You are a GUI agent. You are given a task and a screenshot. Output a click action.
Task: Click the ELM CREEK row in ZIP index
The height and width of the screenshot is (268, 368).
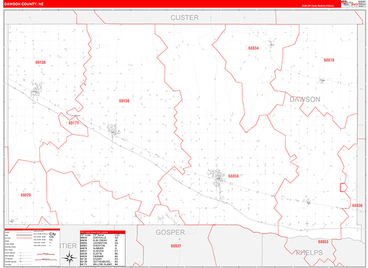[x=102, y=240]
